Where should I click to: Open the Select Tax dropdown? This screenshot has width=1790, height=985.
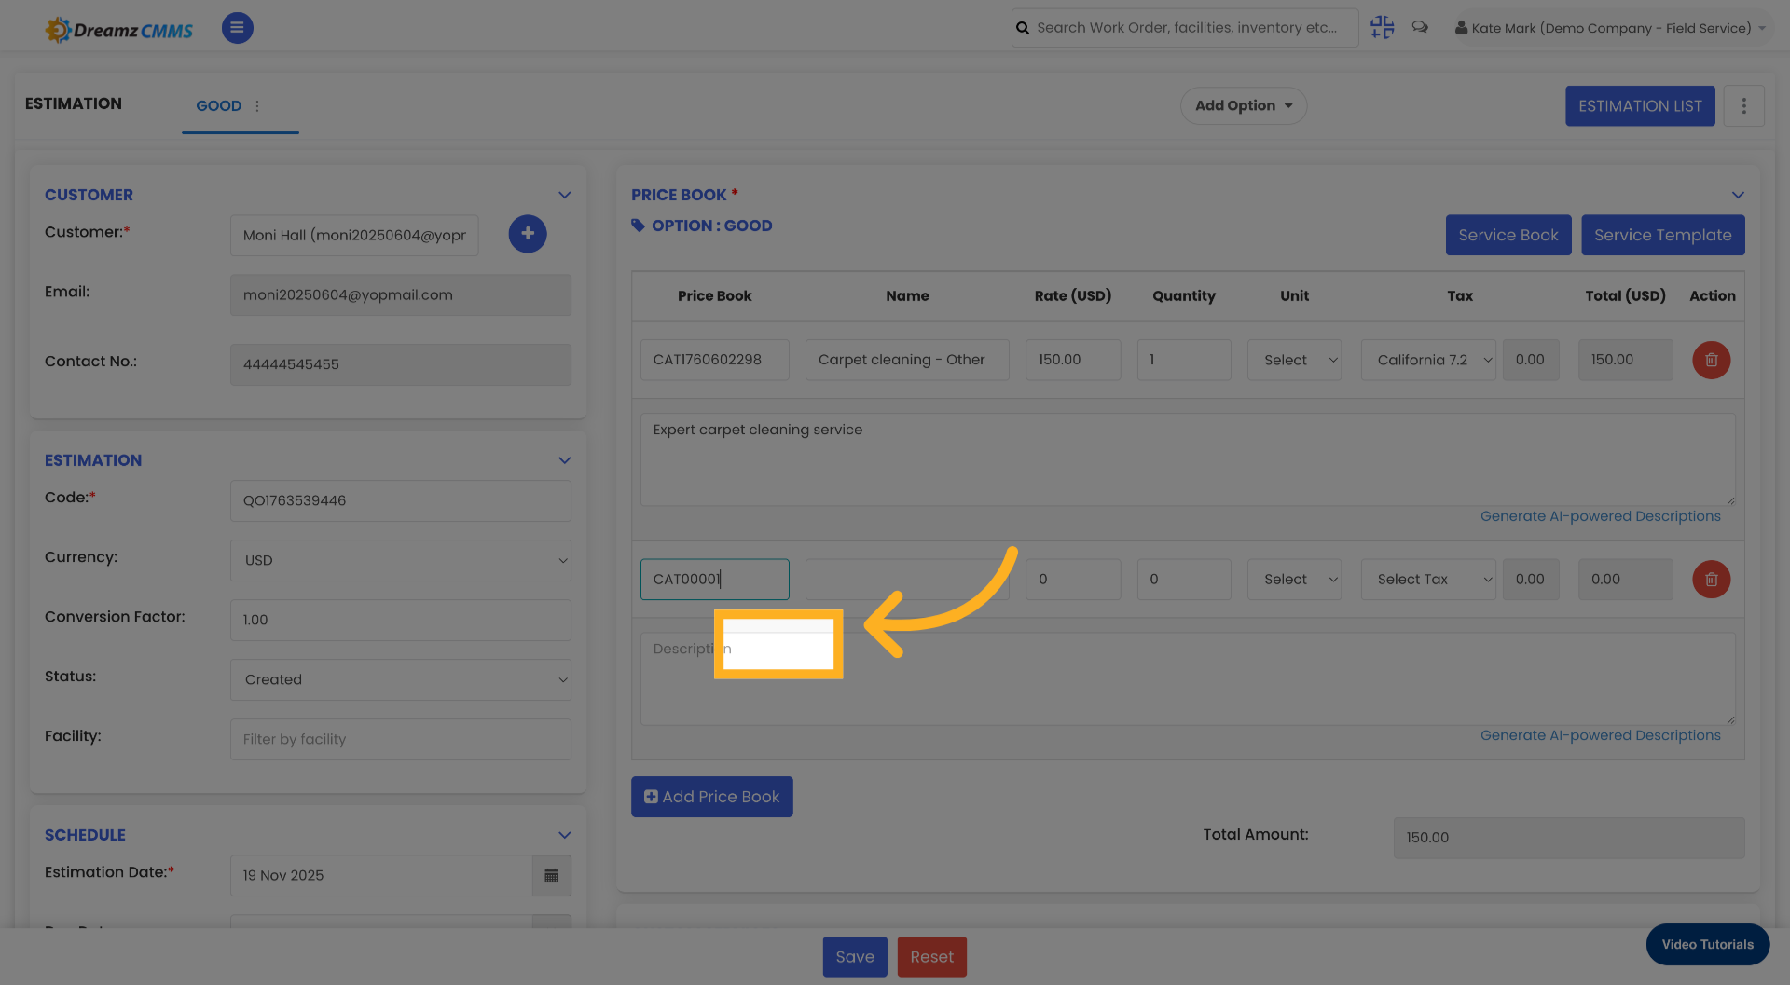click(1428, 580)
